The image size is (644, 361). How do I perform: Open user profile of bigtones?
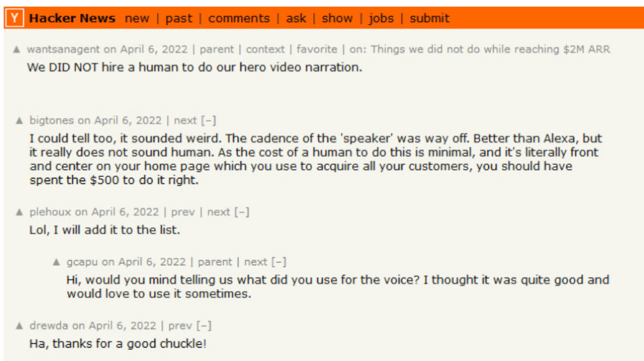(51, 121)
